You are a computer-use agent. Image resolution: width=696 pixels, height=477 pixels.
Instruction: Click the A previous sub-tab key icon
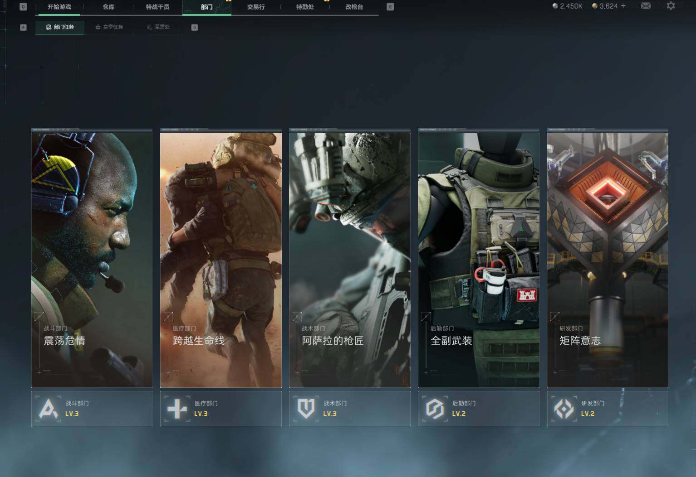(x=24, y=28)
